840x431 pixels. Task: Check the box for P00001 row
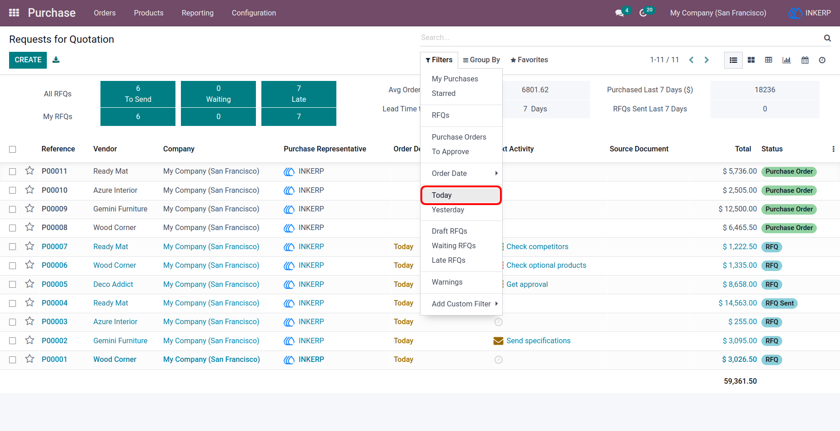click(x=13, y=360)
